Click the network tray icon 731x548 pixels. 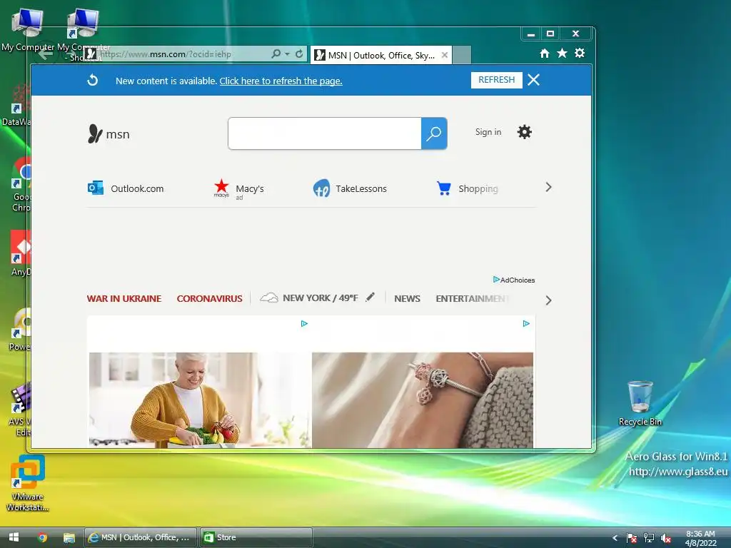click(x=648, y=538)
